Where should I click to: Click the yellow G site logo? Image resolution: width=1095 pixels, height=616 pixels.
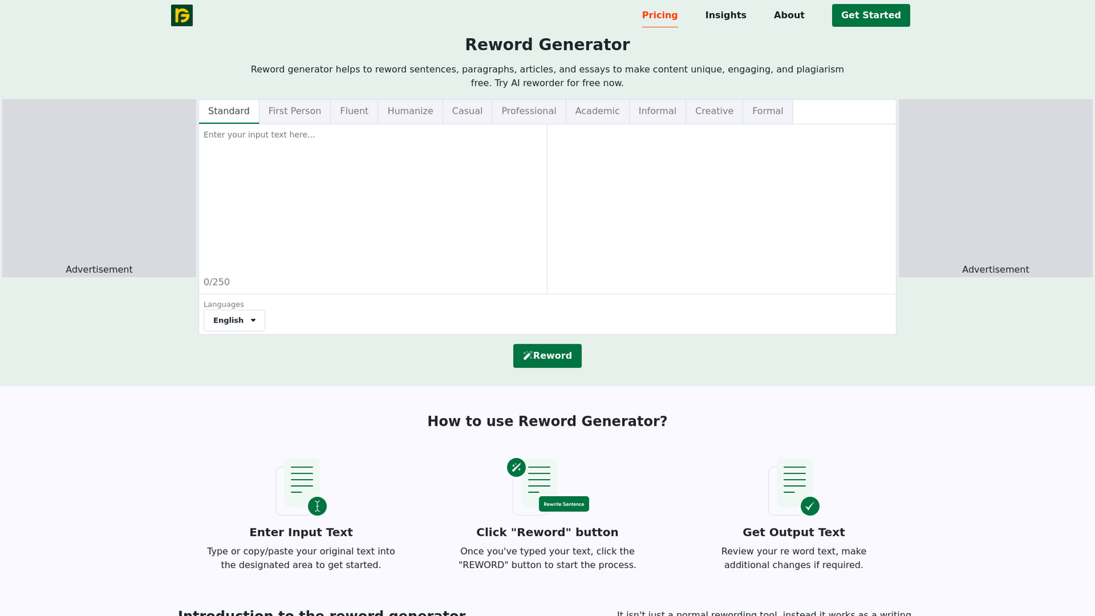(182, 15)
